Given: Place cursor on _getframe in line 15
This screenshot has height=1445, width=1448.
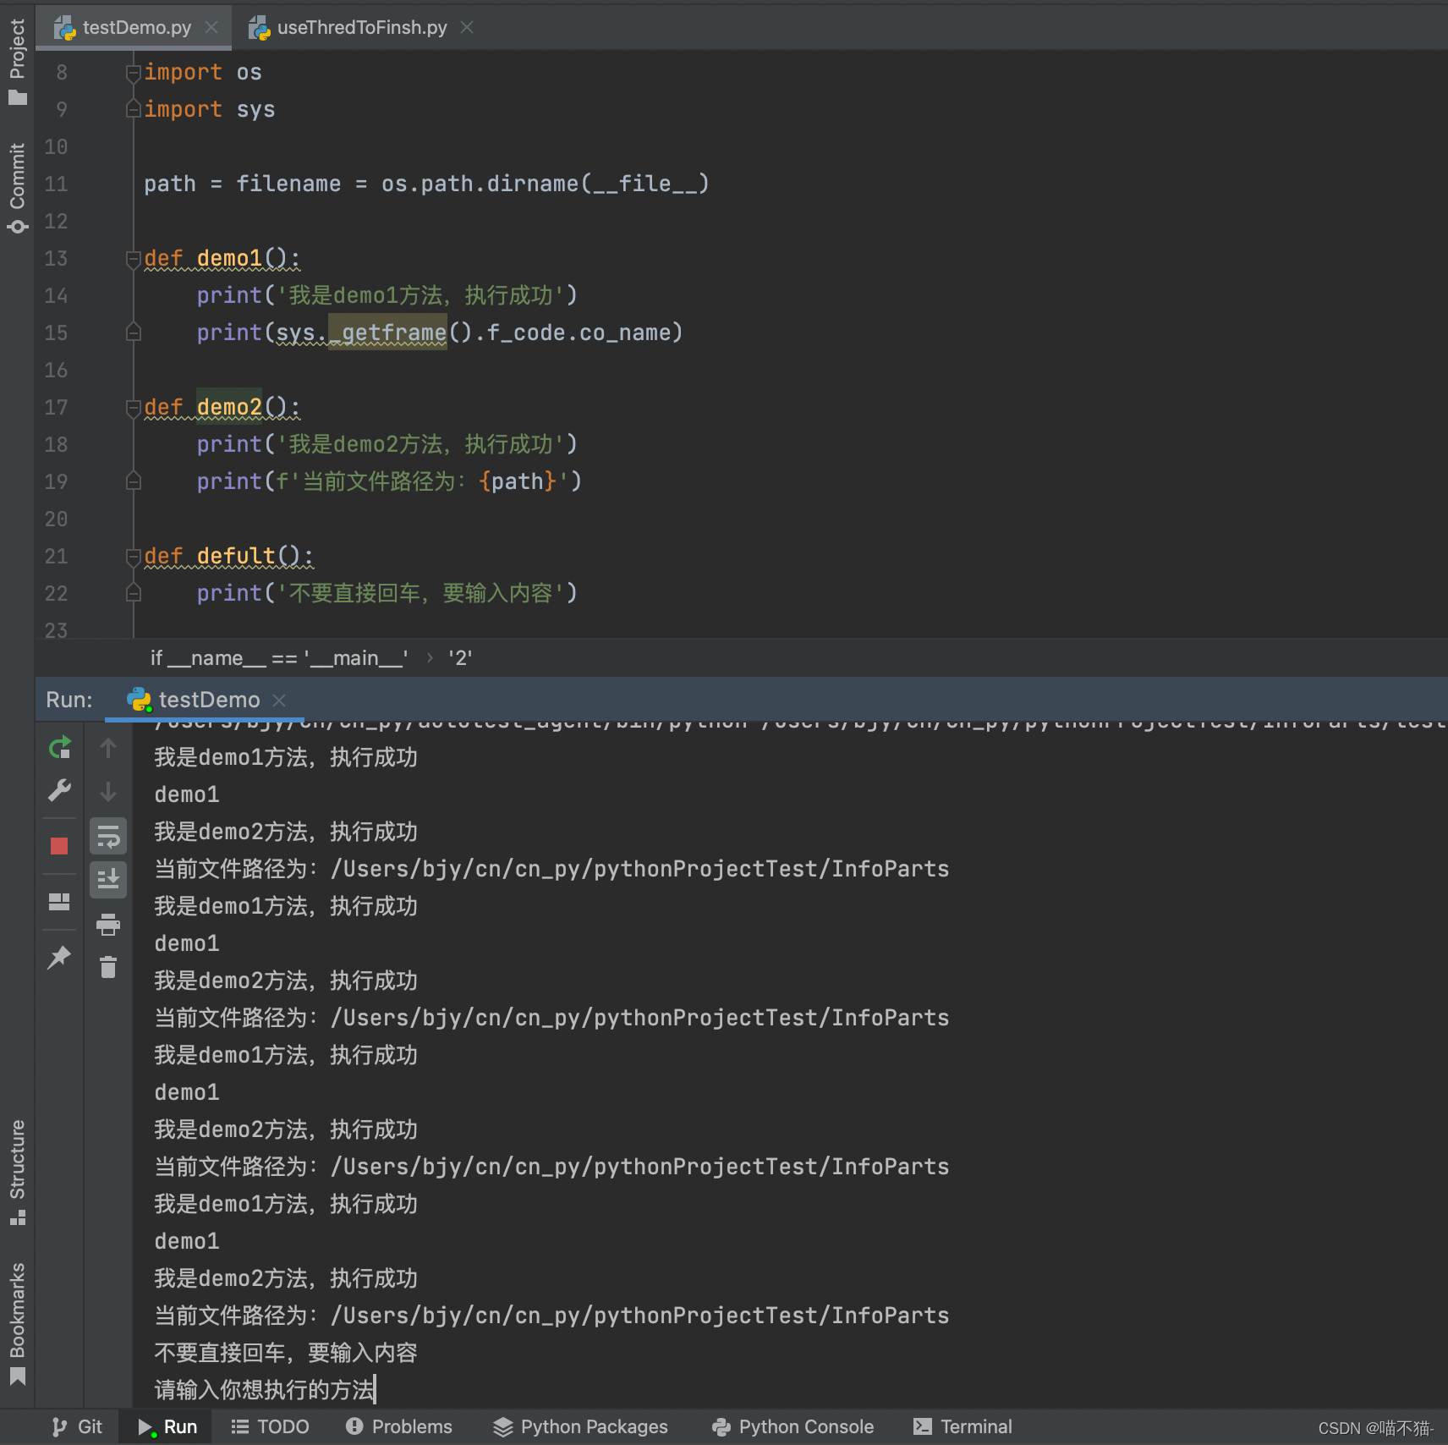Looking at the screenshot, I should click(x=387, y=332).
